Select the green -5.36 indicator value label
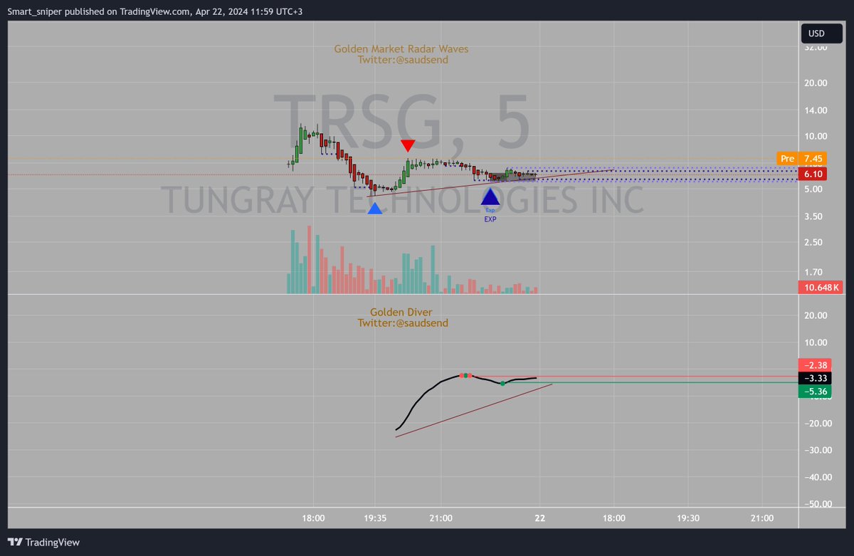The width and height of the screenshot is (854, 556). coord(813,392)
